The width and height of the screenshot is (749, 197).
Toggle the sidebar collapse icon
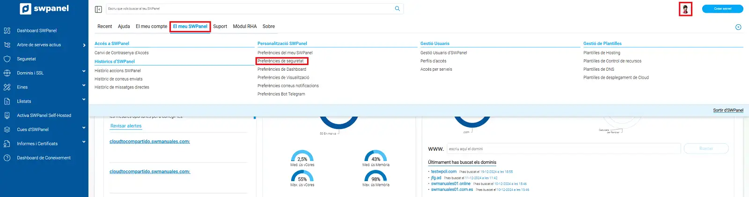98,9
